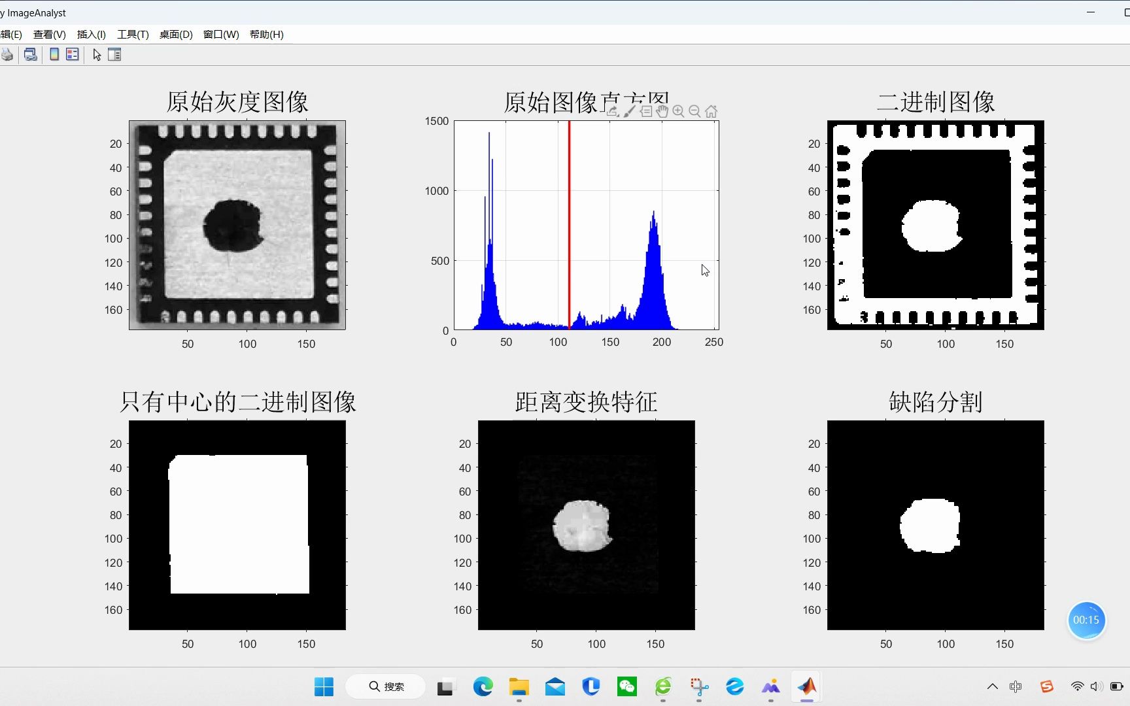This screenshot has width=1130, height=706.
Task: Open WeChat from the taskbar
Action: [x=627, y=686]
